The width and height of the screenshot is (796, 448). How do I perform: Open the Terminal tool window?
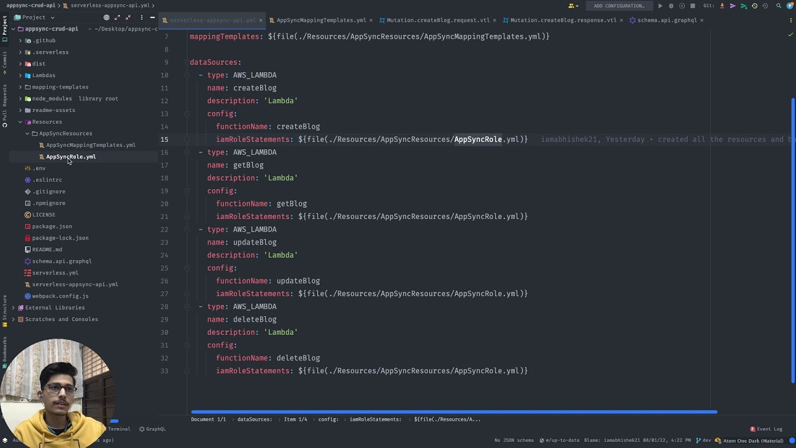point(119,429)
